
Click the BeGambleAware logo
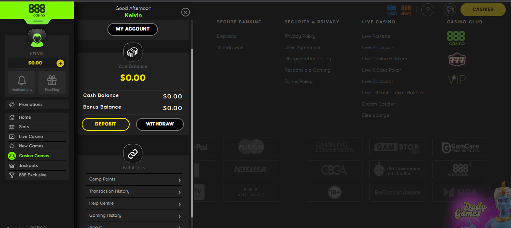(397, 192)
